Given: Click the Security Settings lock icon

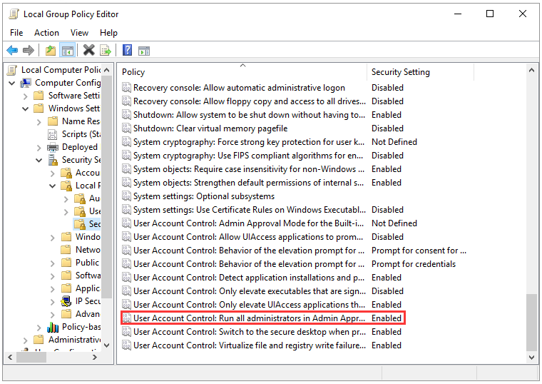Looking at the screenshot, I should 53,160.
